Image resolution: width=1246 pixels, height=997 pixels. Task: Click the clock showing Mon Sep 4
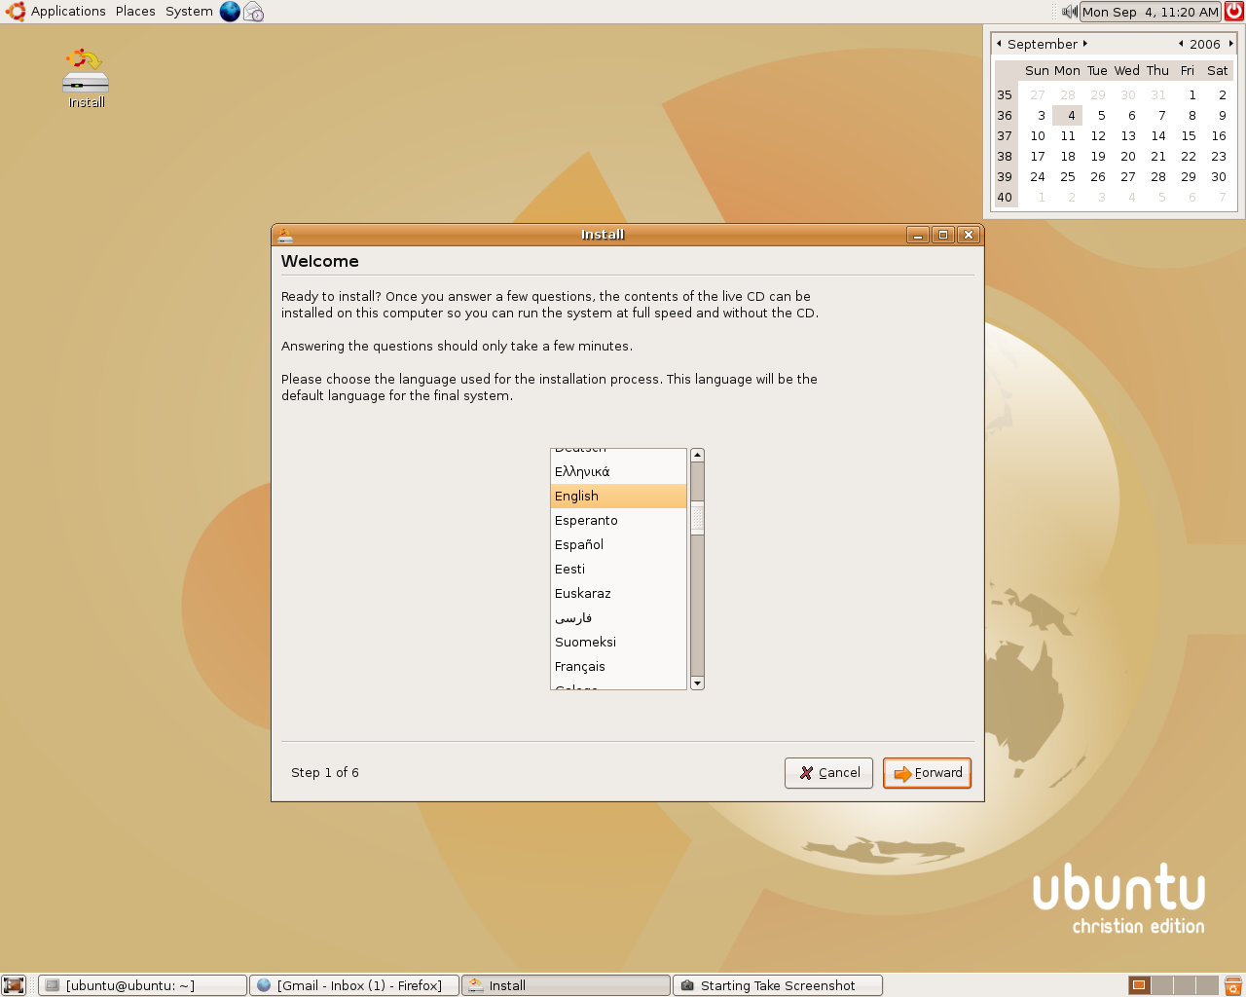click(1150, 12)
